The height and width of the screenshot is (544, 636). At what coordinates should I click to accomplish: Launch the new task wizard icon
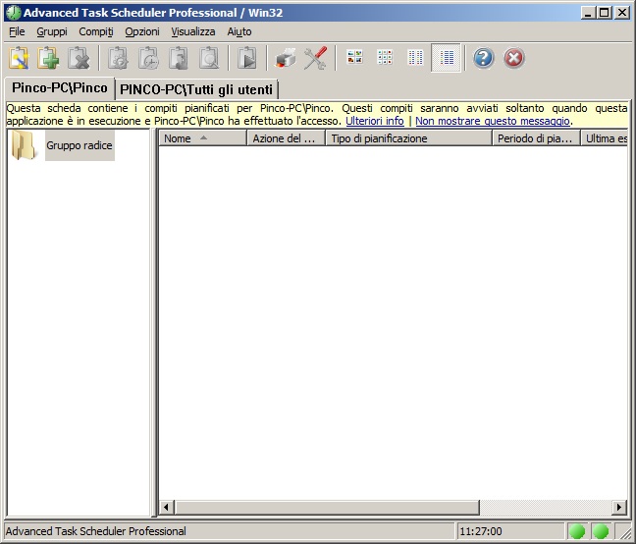click(19, 58)
